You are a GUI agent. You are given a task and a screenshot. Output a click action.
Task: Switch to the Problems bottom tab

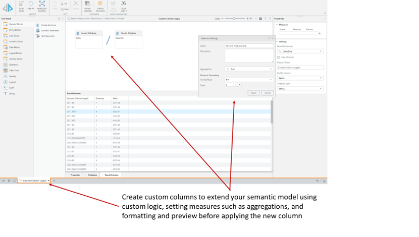[x=92, y=175]
